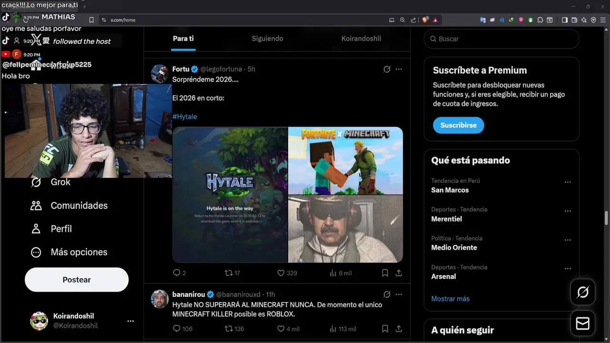This screenshot has height=343, width=610.
Task: Open the floating messages envelope button
Action: pos(583,323)
